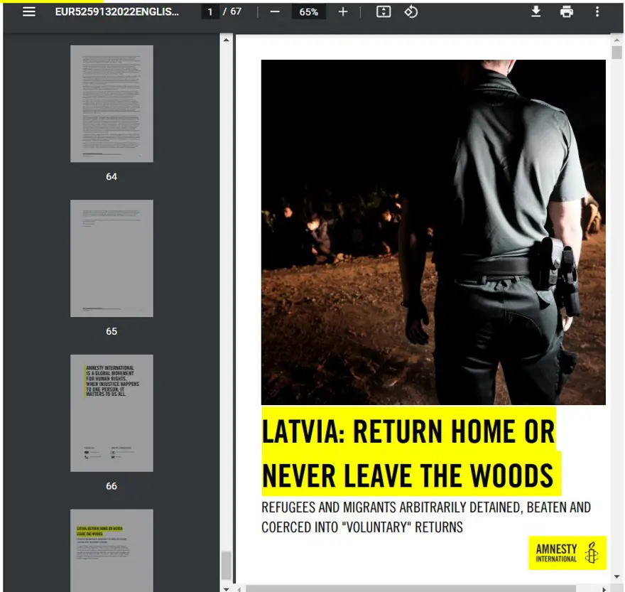
Task: Click the zoom in plus icon
Action: [343, 12]
